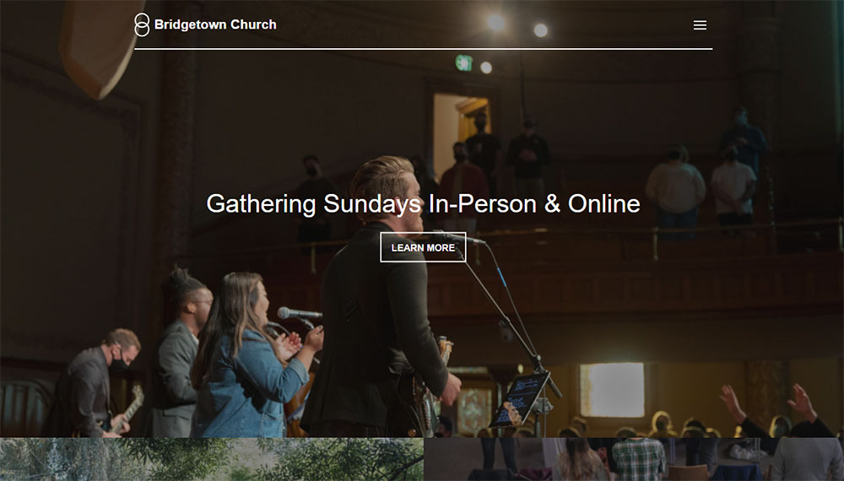Open the hamburger navigation menu
The width and height of the screenshot is (844, 481).
(x=700, y=25)
